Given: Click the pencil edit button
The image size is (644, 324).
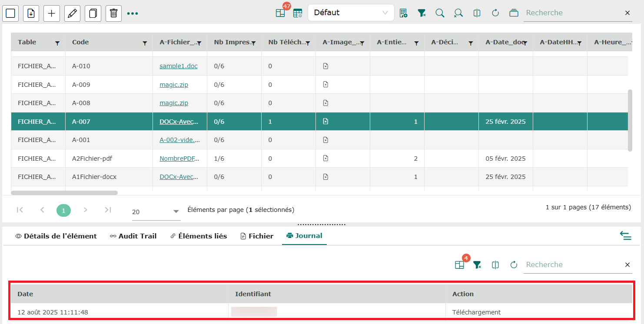Looking at the screenshot, I should tap(72, 13).
